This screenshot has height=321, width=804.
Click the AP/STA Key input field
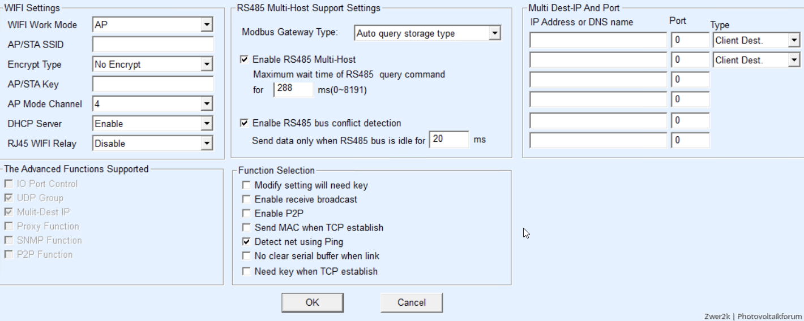click(x=153, y=84)
